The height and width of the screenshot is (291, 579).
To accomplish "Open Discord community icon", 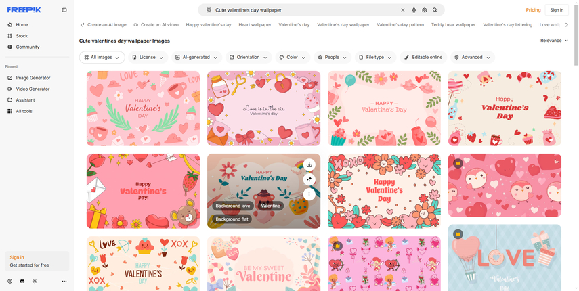I will pos(22,281).
